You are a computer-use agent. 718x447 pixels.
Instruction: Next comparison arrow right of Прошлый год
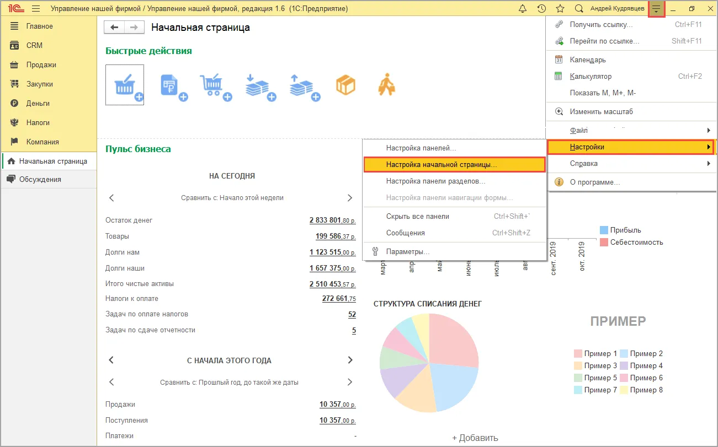350,382
